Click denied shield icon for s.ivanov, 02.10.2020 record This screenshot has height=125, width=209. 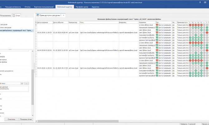[157, 25]
